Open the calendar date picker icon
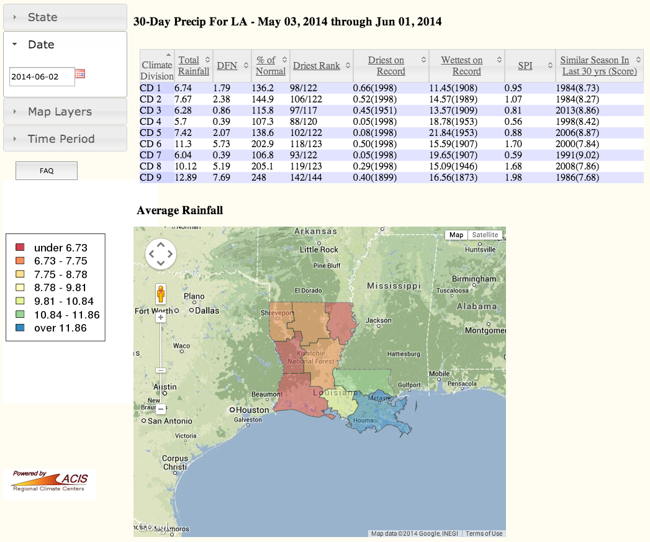 (x=80, y=74)
